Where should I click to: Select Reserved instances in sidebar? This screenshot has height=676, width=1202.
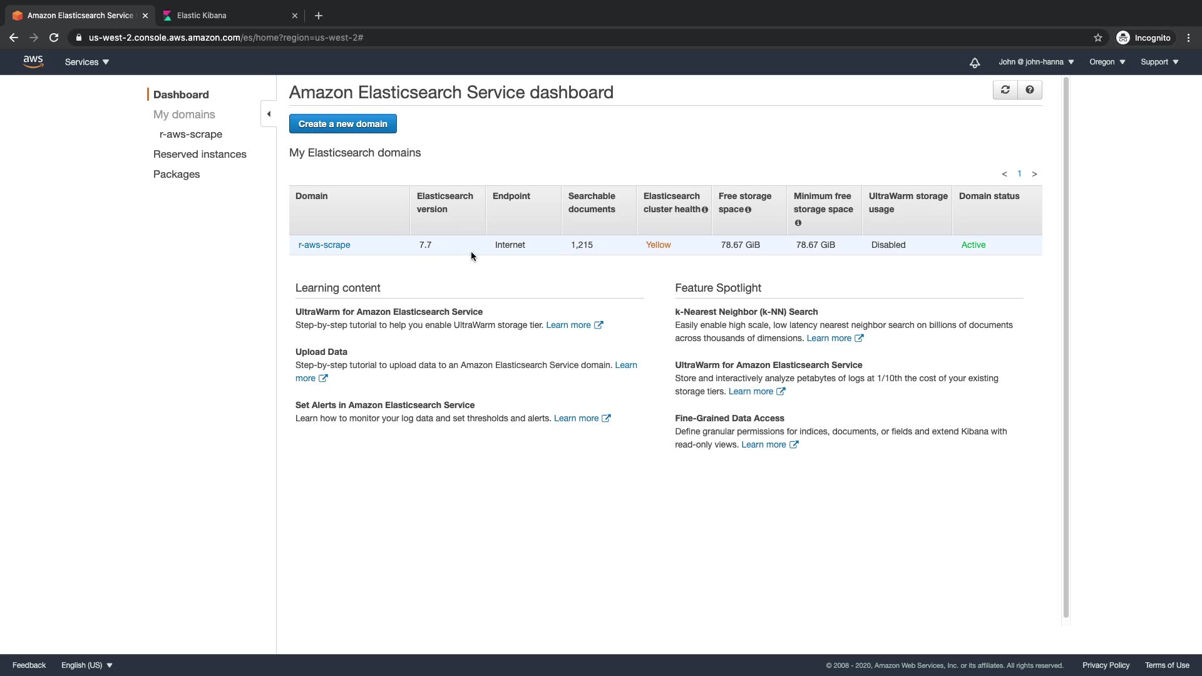[x=200, y=154]
